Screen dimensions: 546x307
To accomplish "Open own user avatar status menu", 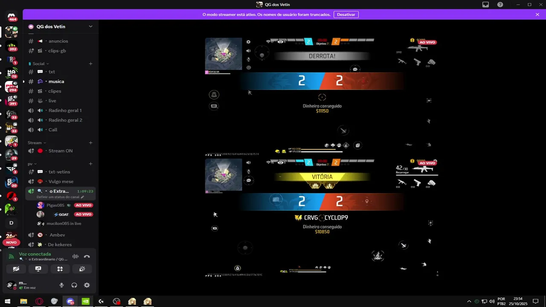I will click(x=11, y=285).
